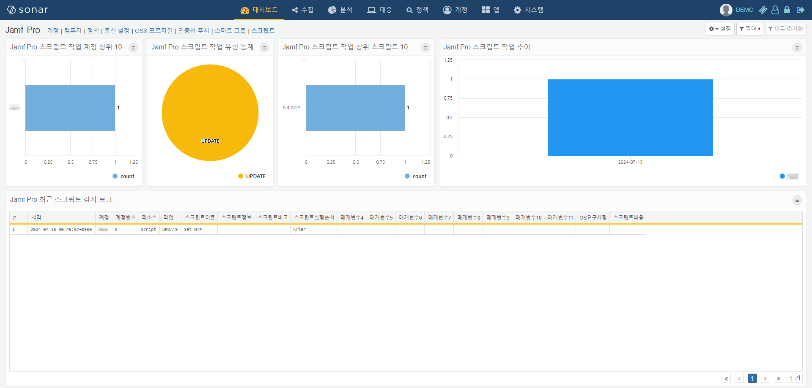Open the 계정 Jamf Pro sub-link
812x388 pixels.
coord(53,31)
